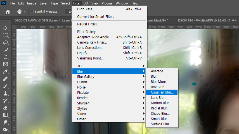Screen dimensions: 239x134
Task: Choose Convert for Smart Filters
Action: (109, 16)
